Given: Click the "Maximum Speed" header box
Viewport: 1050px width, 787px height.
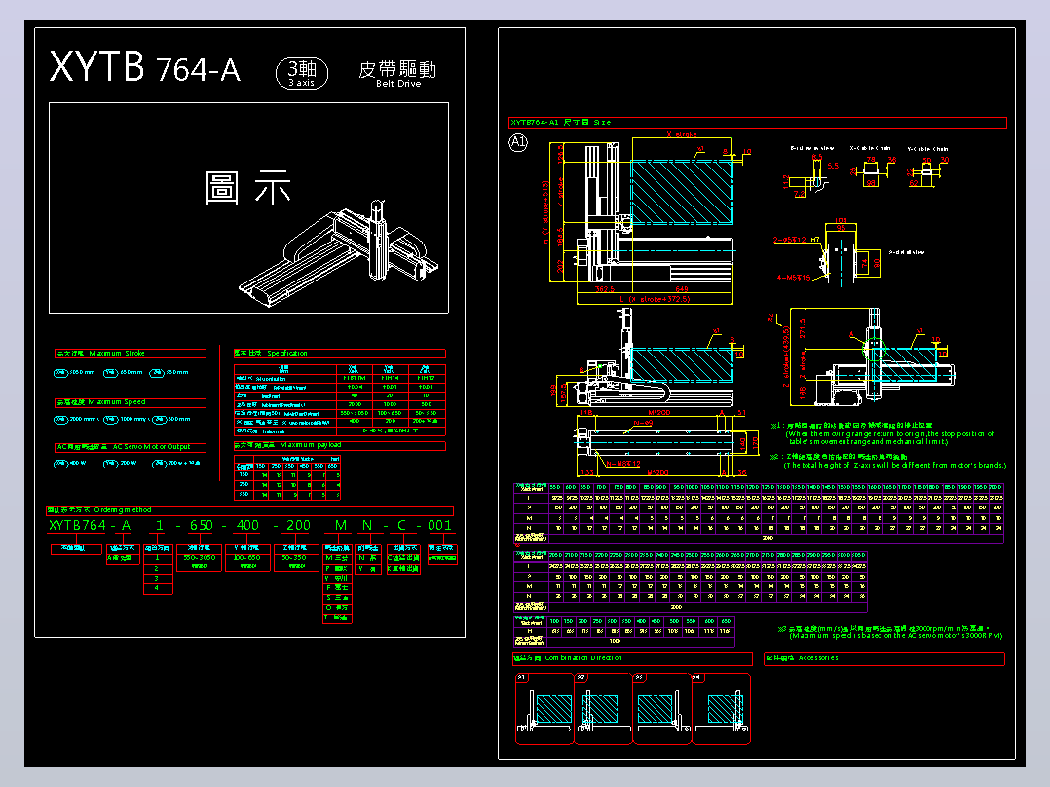Looking at the screenshot, I should [130, 402].
